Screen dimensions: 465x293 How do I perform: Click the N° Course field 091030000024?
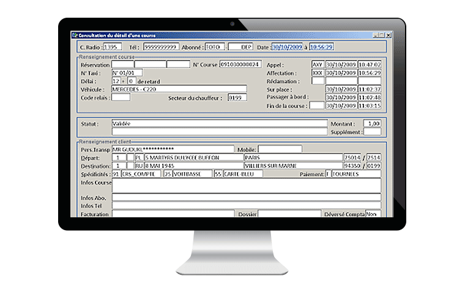coord(240,64)
